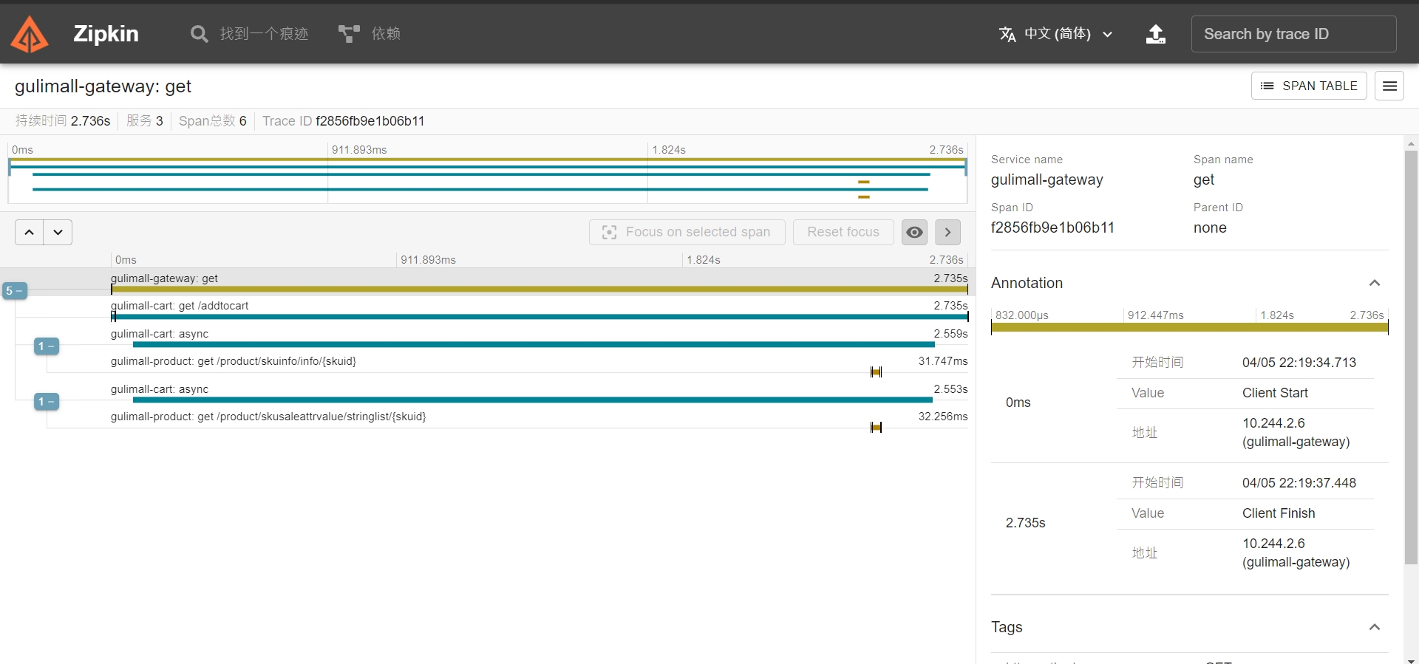Viewport: 1419px width, 664px height.
Task: Collapse the Tags section
Action: click(1375, 627)
